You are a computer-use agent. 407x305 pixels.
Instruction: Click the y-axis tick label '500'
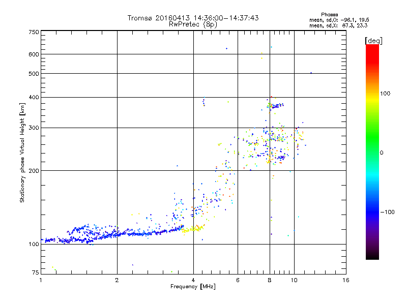[34, 74]
